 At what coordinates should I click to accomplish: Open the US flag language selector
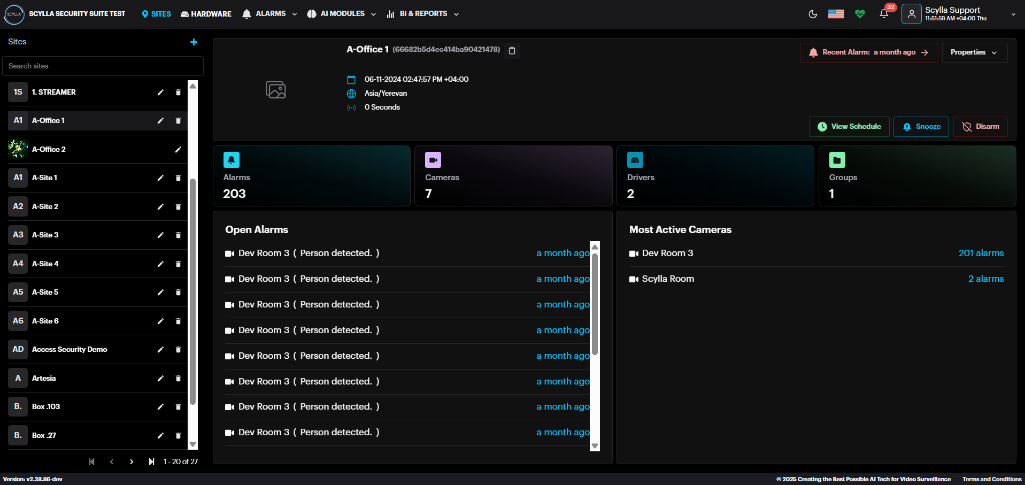coord(836,14)
